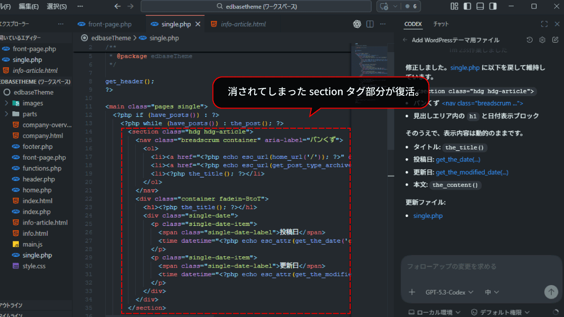Start a new Codex chat with pencil icon

tap(555, 40)
